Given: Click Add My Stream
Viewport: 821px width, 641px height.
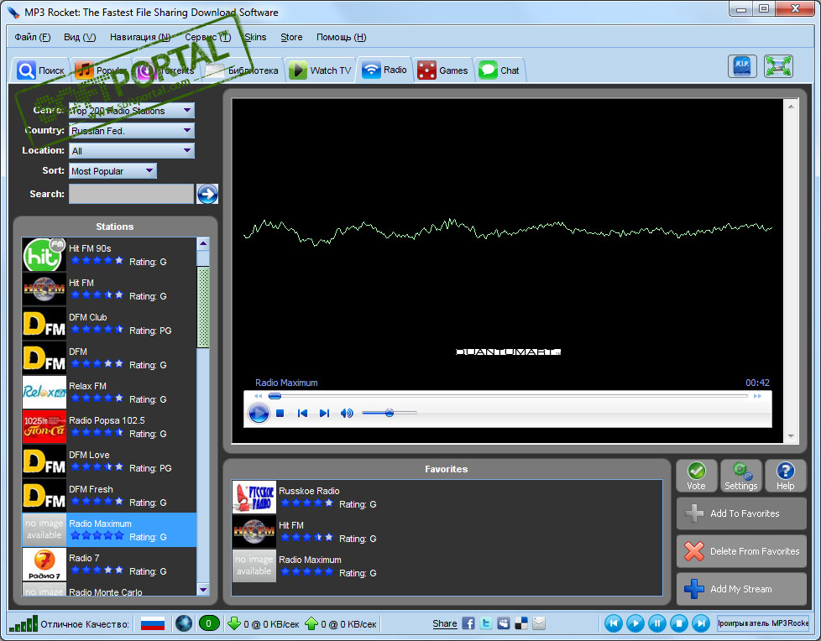Looking at the screenshot, I should [741, 589].
